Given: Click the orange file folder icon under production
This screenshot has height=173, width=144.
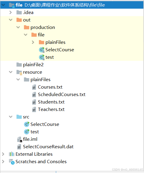Looking at the screenshot, I should point(34,35).
